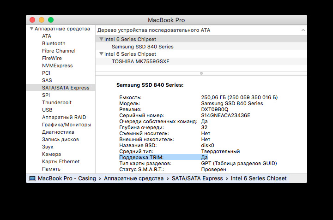
Task: Click Intel 6 Series Chipset in path bar
Action: coord(259,178)
